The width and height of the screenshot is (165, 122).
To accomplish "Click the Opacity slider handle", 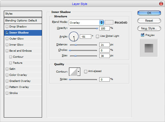I will coord(97,28).
